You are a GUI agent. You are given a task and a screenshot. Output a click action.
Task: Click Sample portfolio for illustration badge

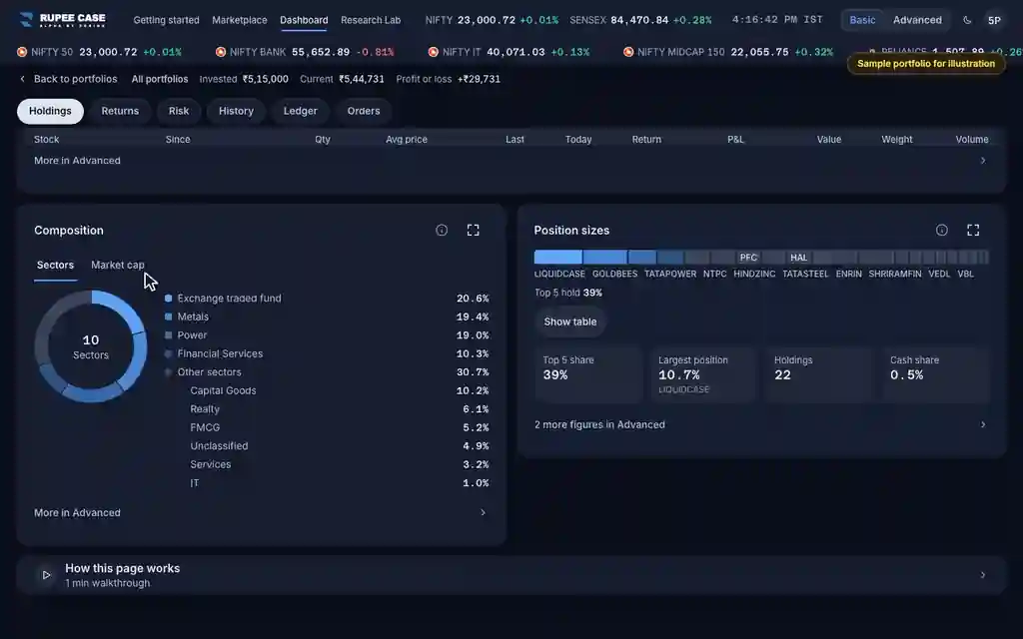pyautogui.click(x=926, y=64)
